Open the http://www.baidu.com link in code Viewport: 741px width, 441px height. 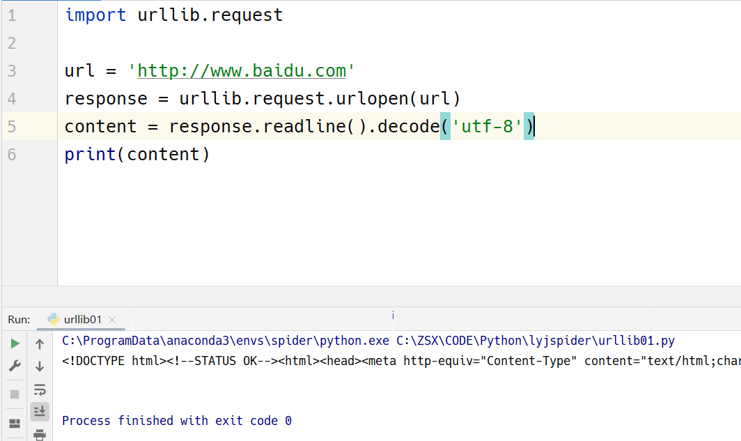coord(242,71)
